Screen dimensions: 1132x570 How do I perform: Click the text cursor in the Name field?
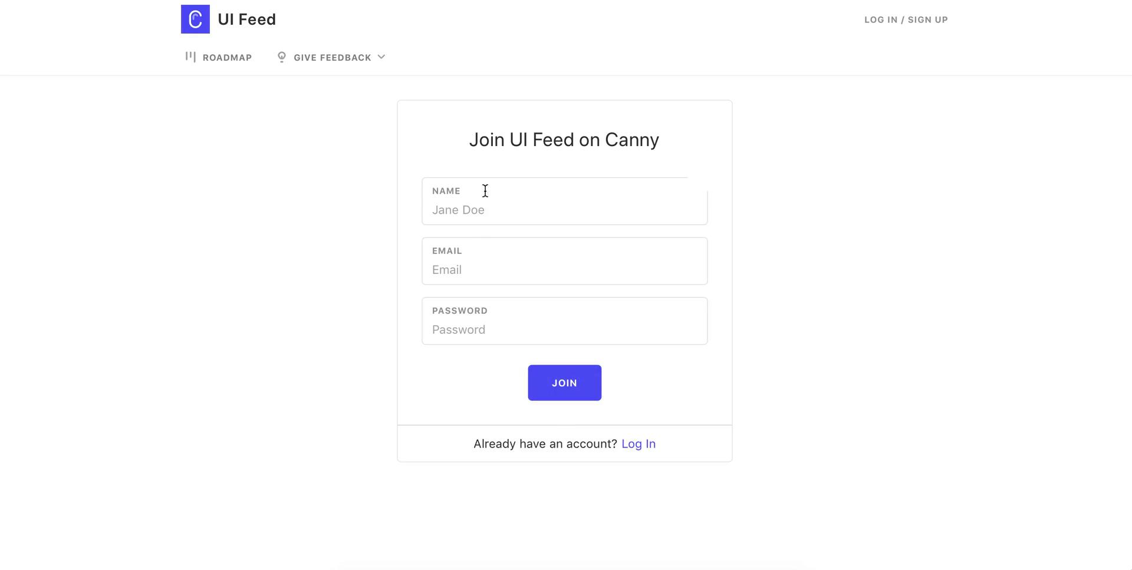click(x=485, y=191)
